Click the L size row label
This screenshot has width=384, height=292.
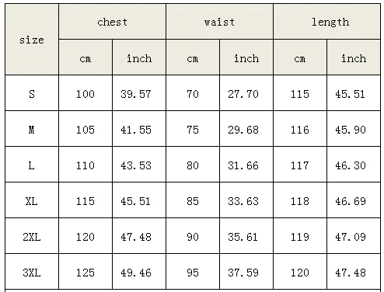(x=32, y=165)
